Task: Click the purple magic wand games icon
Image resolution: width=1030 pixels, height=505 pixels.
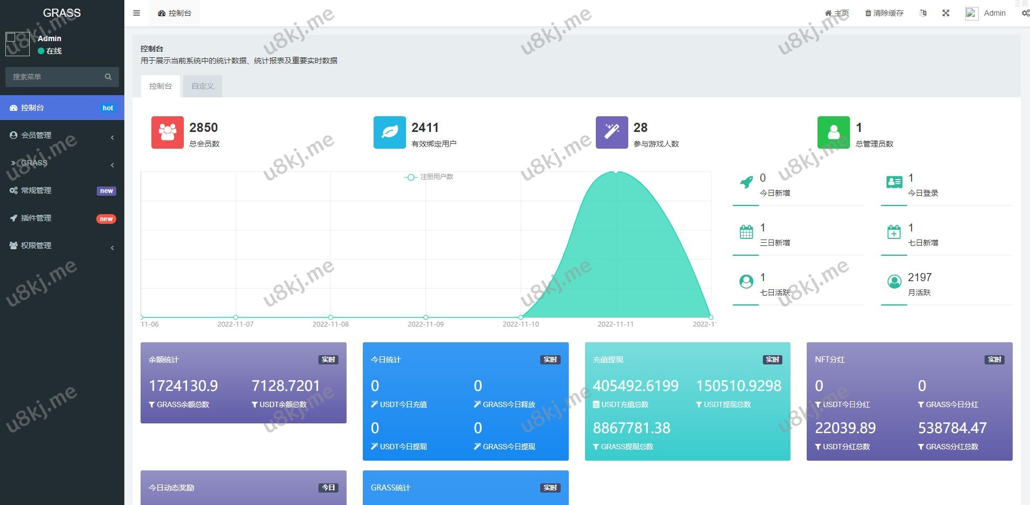Action: pos(612,132)
